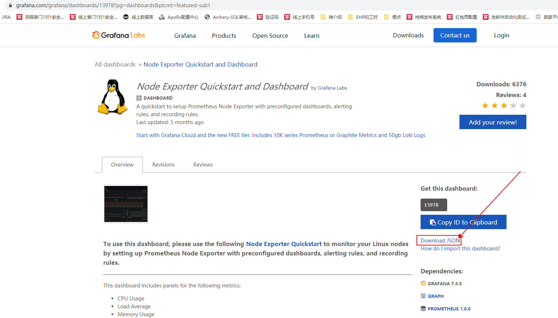Image resolution: width=558 pixels, height=318 pixels.
Task: Click the Graph panel dependency icon
Action: 423,296
